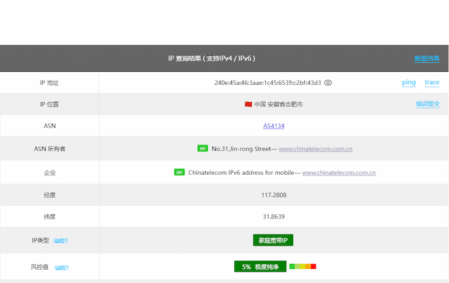Click 错误提交 error report link
Image resolution: width=449 pixels, height=283 pixels.
[427, 104]
